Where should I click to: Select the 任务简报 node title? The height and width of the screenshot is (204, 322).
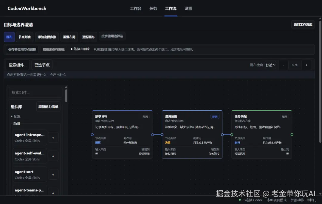(241, 116)
